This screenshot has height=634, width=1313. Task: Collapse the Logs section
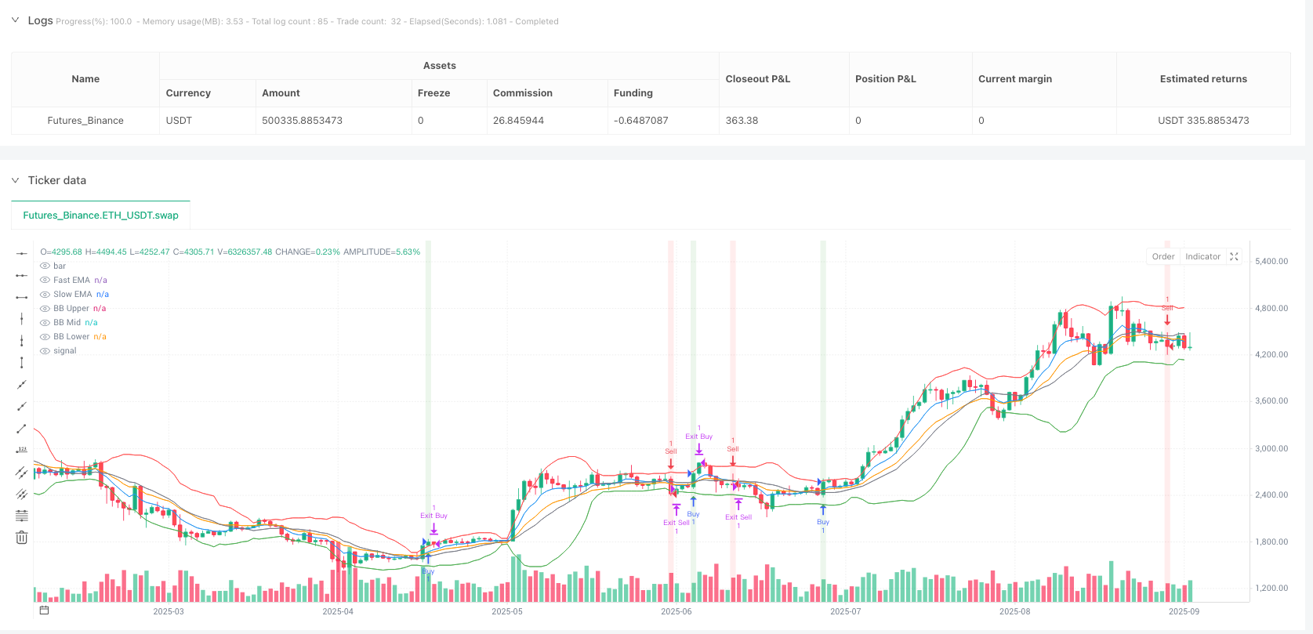tap(15, 20)
